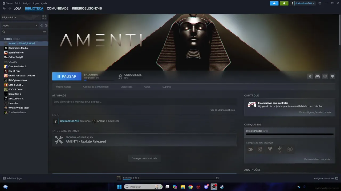The image size is (341, 191).
Task: Open the RIBEIROELISON748 profile tab
Action: point(87,8)
